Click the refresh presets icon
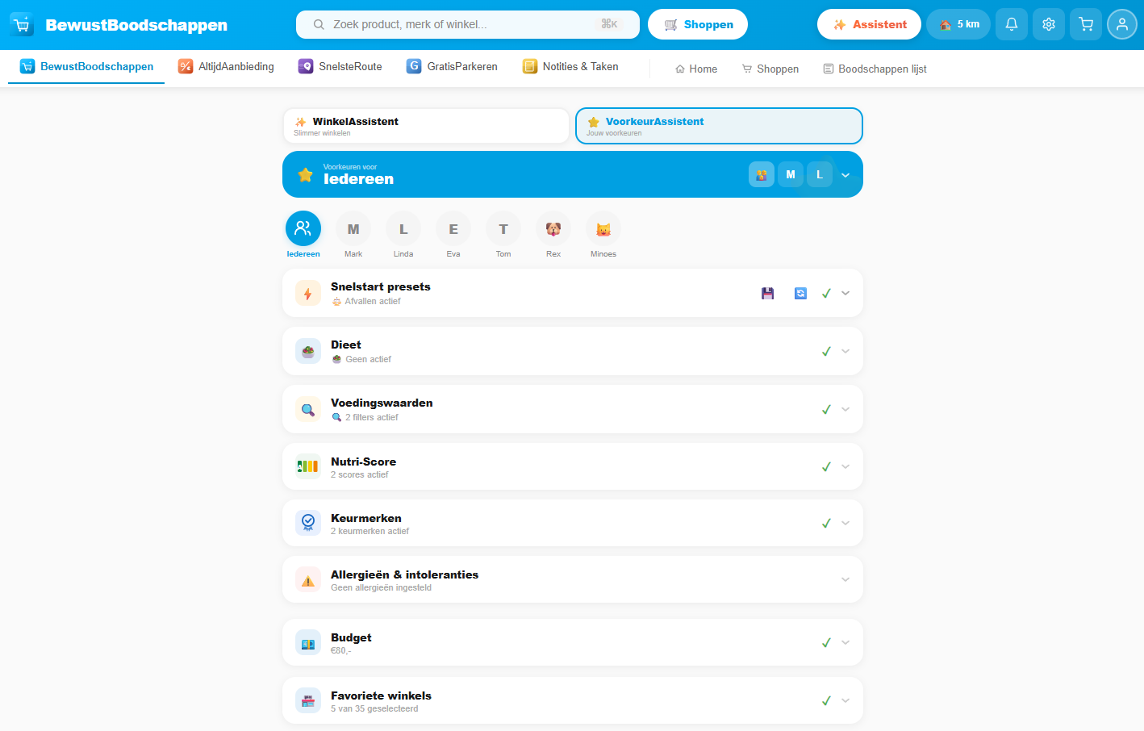1144x731 pixels. (800, 294)
